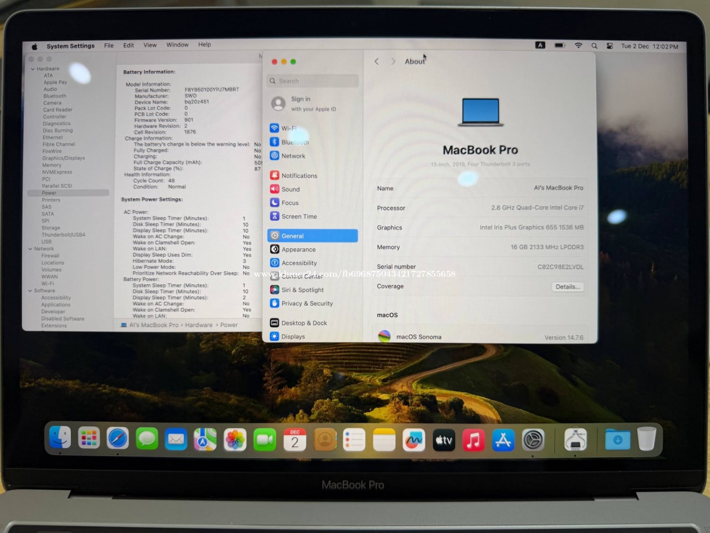Open Spotlight search in menu bar
The width and height of the screenshot is (710, 533).
click(594, 46)
